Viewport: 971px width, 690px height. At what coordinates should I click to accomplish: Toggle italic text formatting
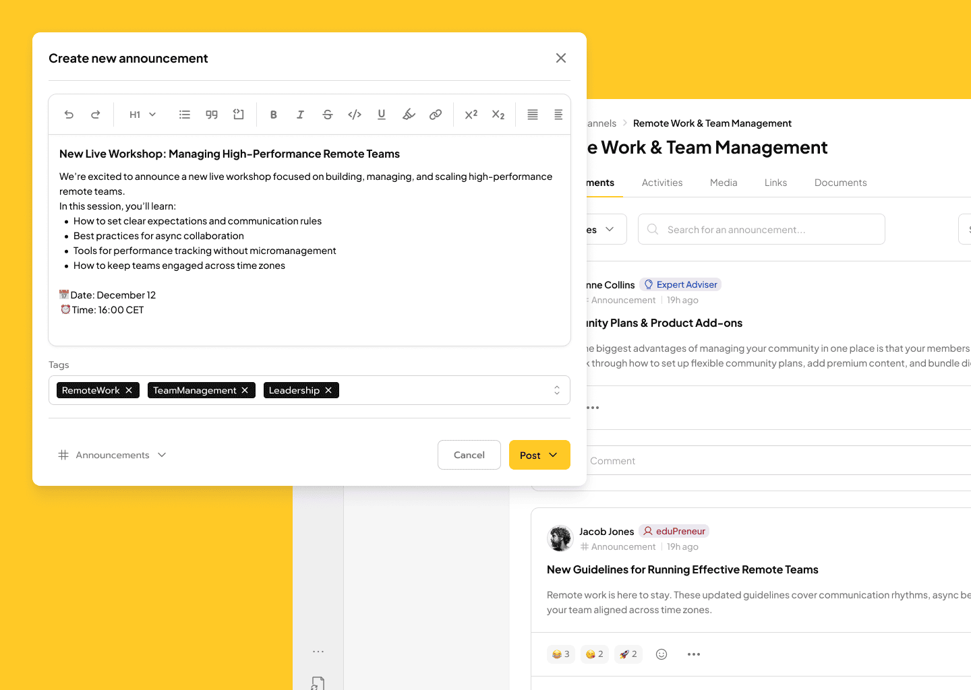[x=301, y=115]
